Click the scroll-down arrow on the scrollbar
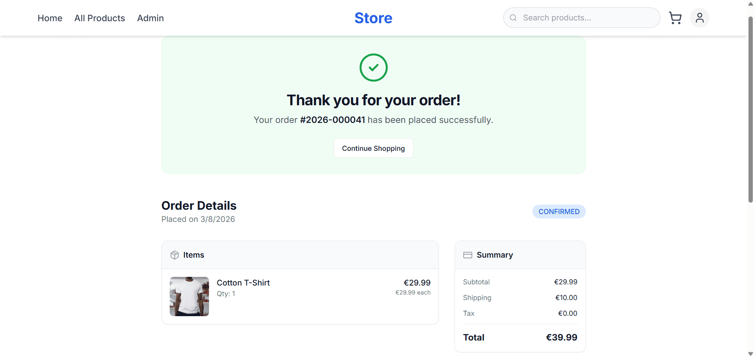Image resolution: width=754 pixels, height=357 pixels. pos(750,353)
